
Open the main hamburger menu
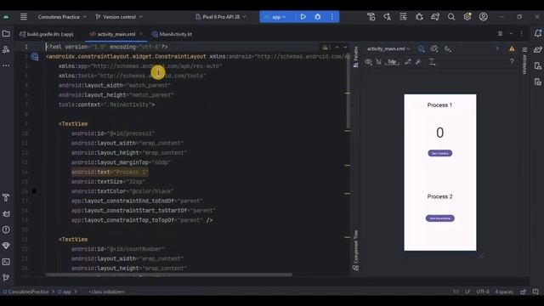pos(24,17)
